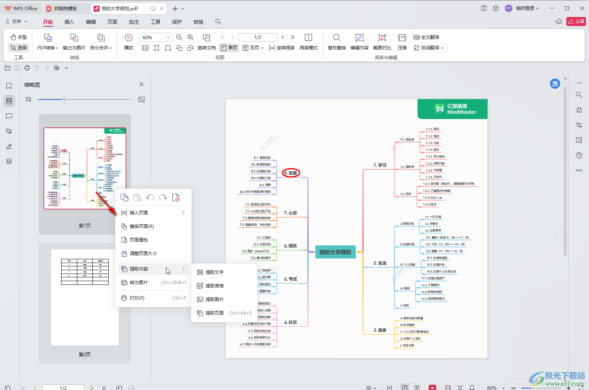This screenshot has height=390, width=589.
Task: Open bookmark panel in left sidebar
Action: 9,86
